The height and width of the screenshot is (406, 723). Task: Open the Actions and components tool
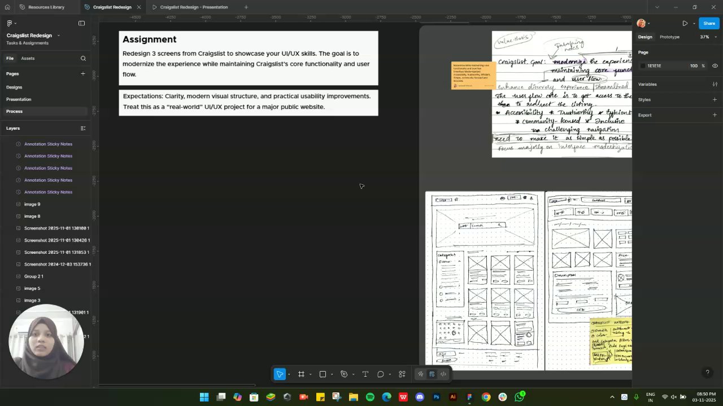click(402, 374)
